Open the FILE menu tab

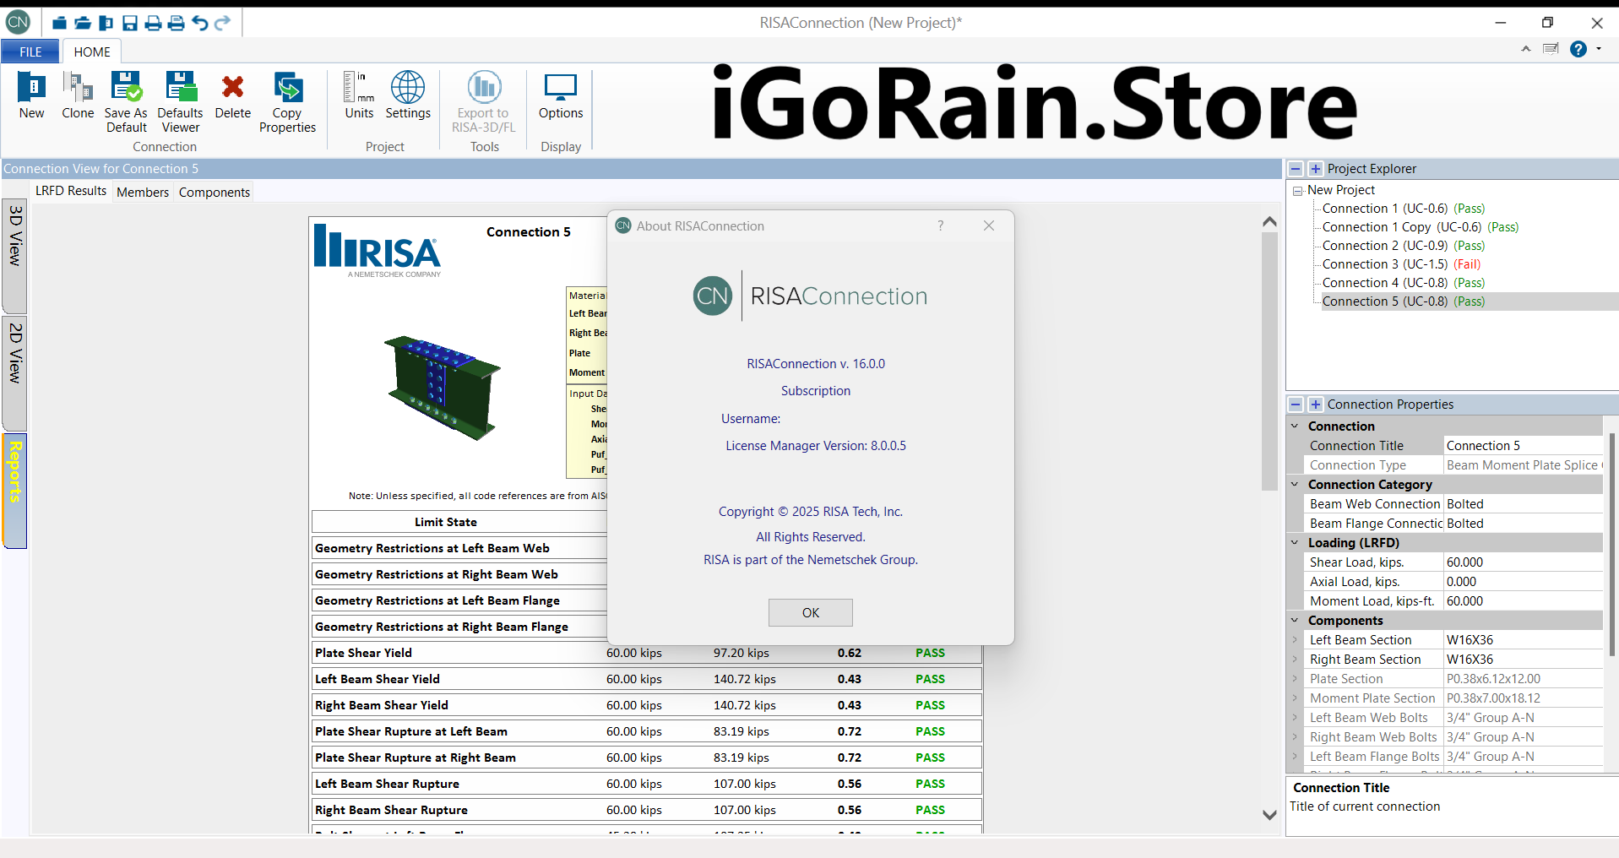pos(30,52)
